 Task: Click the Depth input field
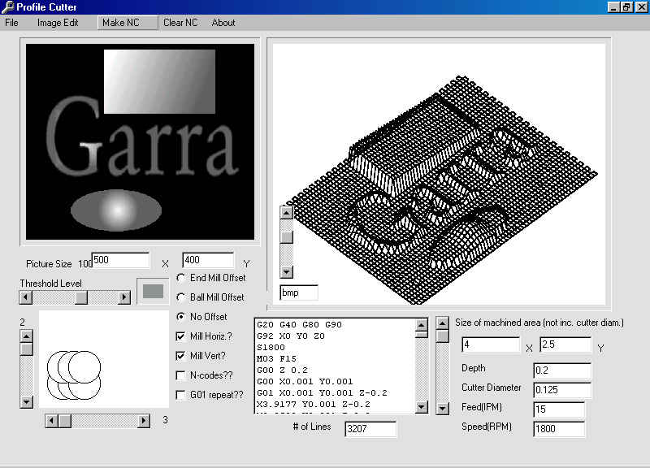click(x=559, y=370)
